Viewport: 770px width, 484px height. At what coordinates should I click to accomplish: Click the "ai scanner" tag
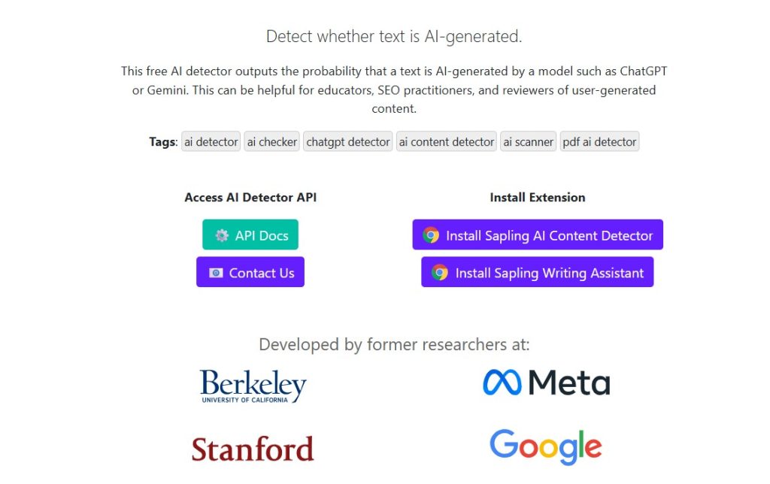[529, 141]
